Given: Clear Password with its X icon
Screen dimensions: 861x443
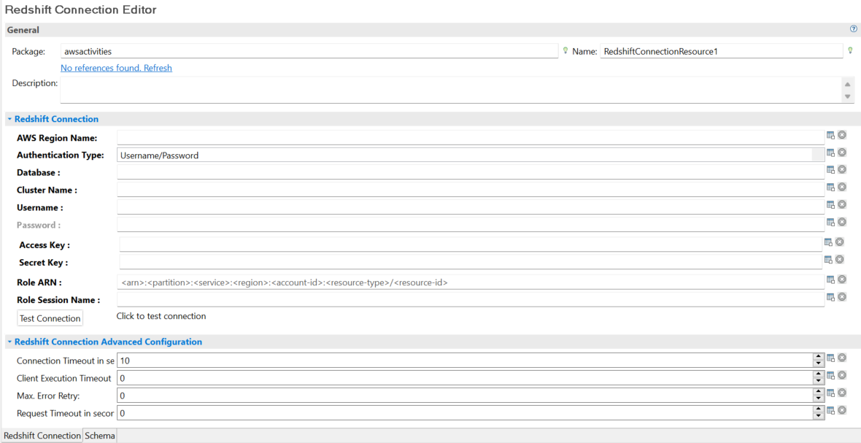Looking at the screenshot, I should (x=842, y=222).
